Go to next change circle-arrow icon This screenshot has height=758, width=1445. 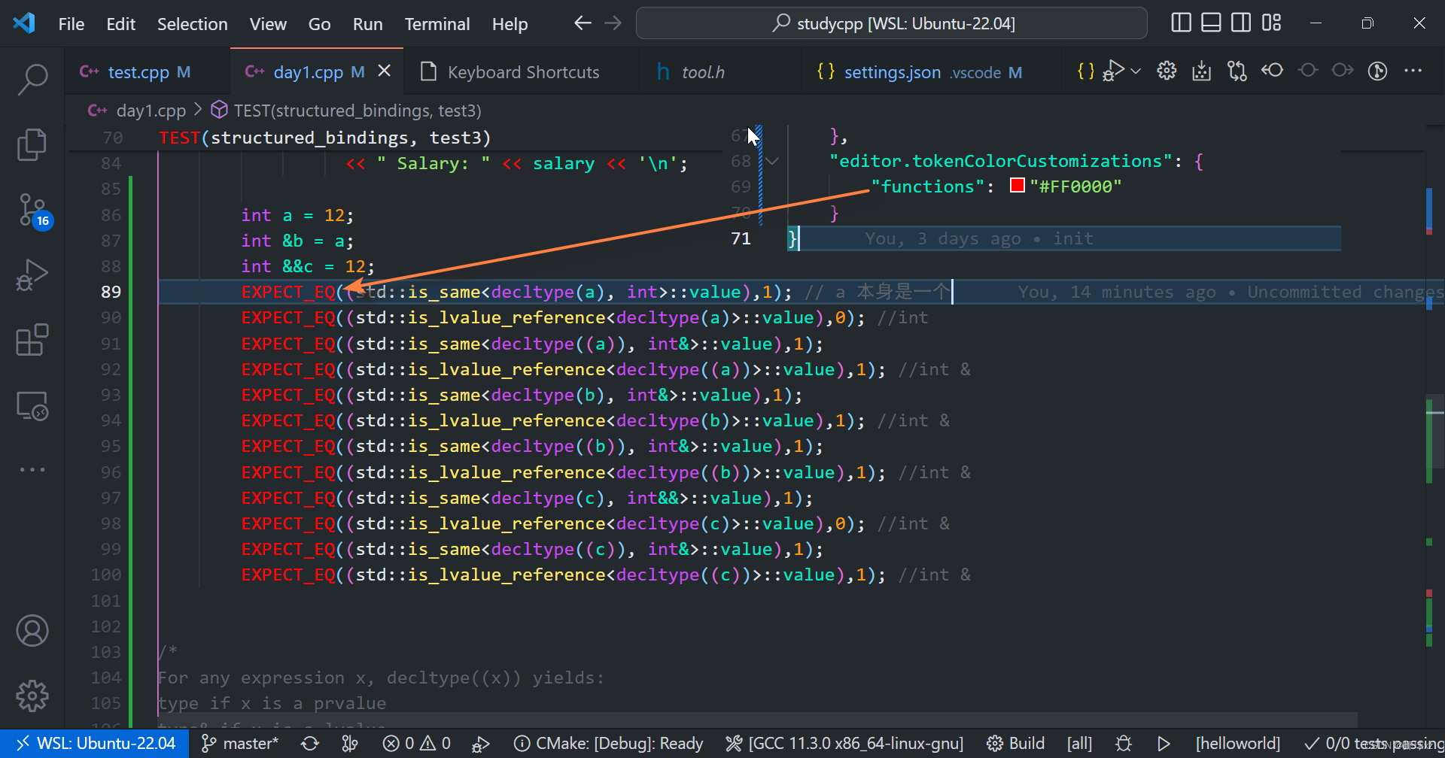1343,71
